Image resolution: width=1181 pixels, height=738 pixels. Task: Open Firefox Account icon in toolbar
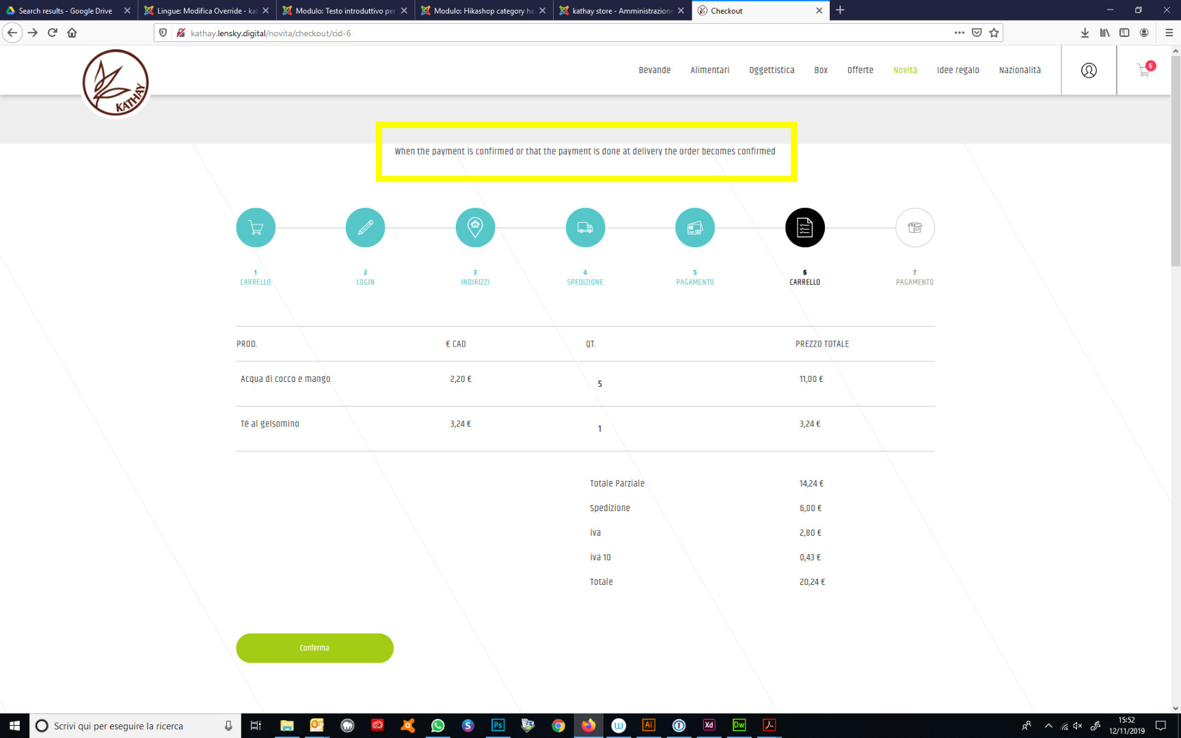coord(1144,33)
